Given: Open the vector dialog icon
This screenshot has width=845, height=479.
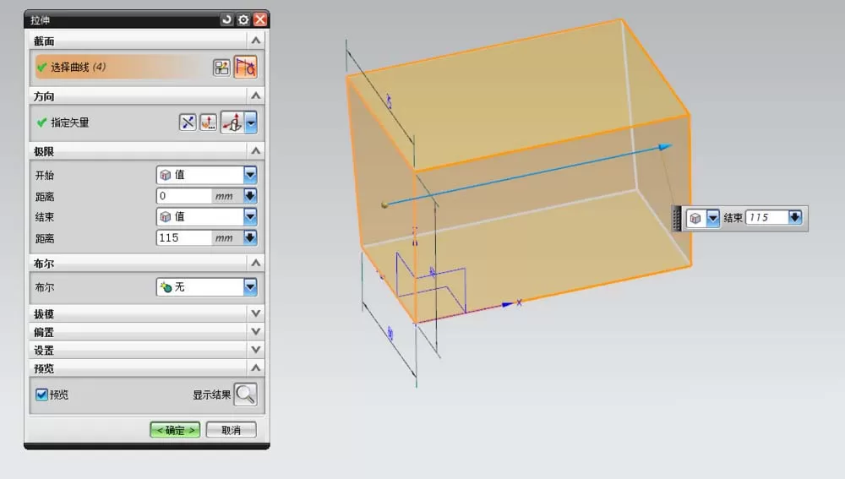Looking at the screenshot, I should point(209,122).
